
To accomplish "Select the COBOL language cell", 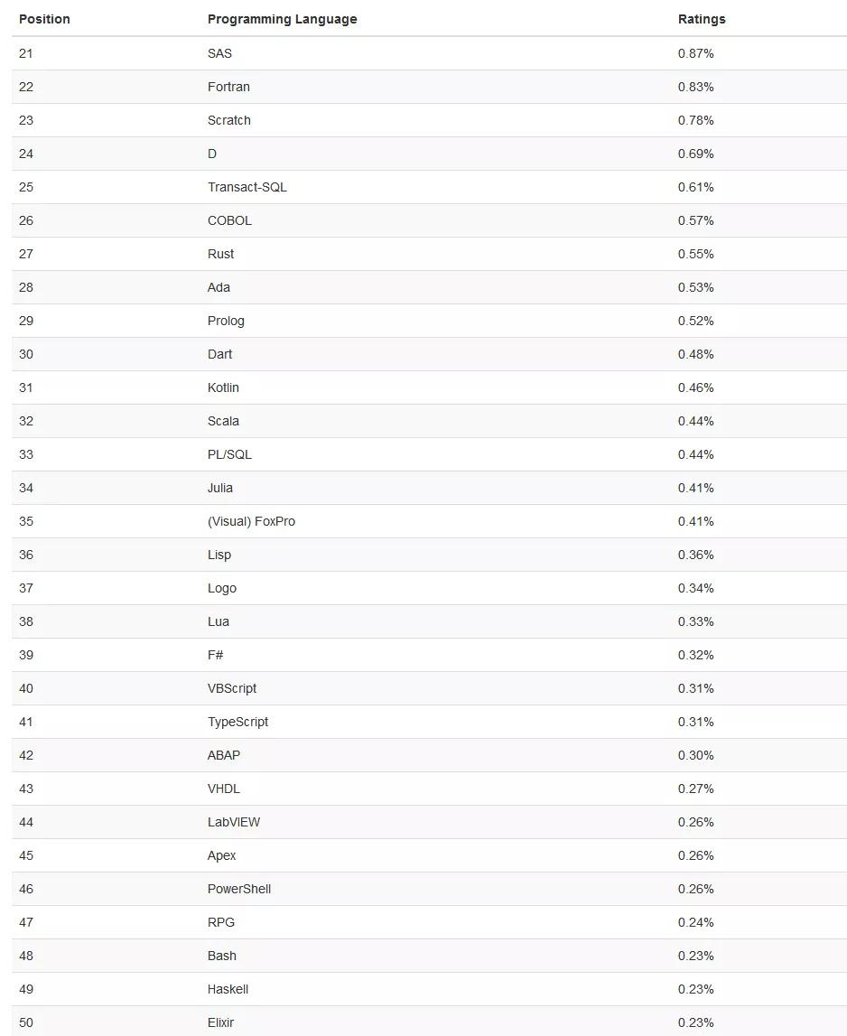I will coord(229,220).
